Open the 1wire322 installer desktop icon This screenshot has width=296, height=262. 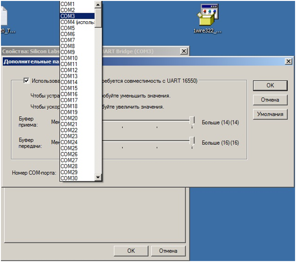pyautogui.click(x=207, y=18)
